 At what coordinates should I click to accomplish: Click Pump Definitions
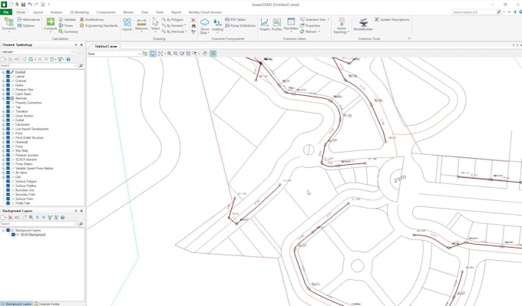click(240, 25)
